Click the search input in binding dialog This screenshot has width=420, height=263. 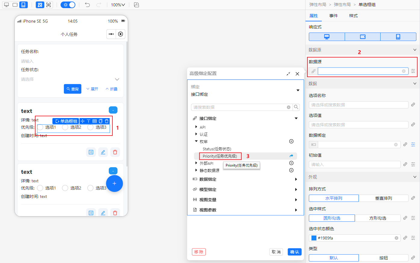(238, 107)
